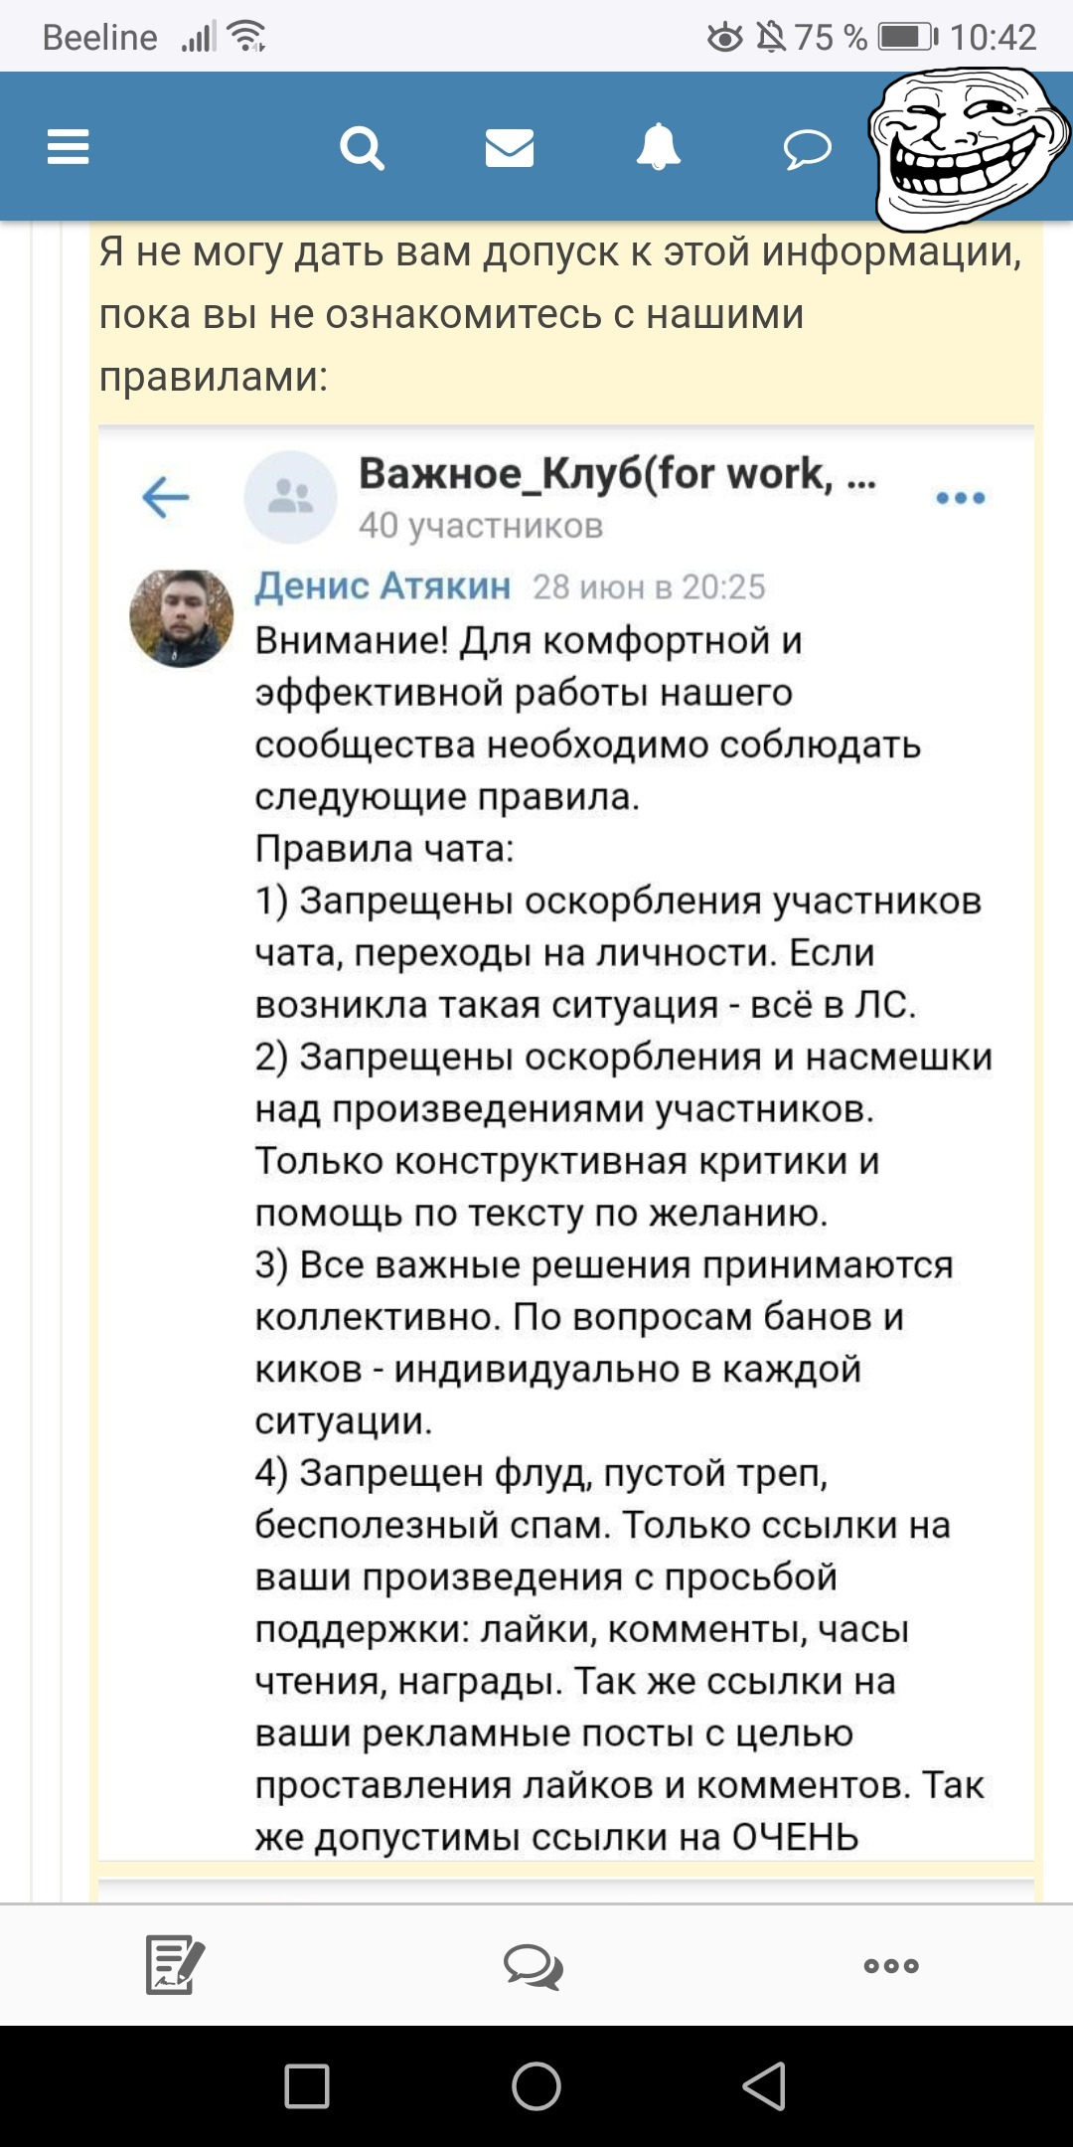The height and width of the screenshot is (2147, 1073).
Task: Open the envelope messages icon
Action: [x=510, y=148]
